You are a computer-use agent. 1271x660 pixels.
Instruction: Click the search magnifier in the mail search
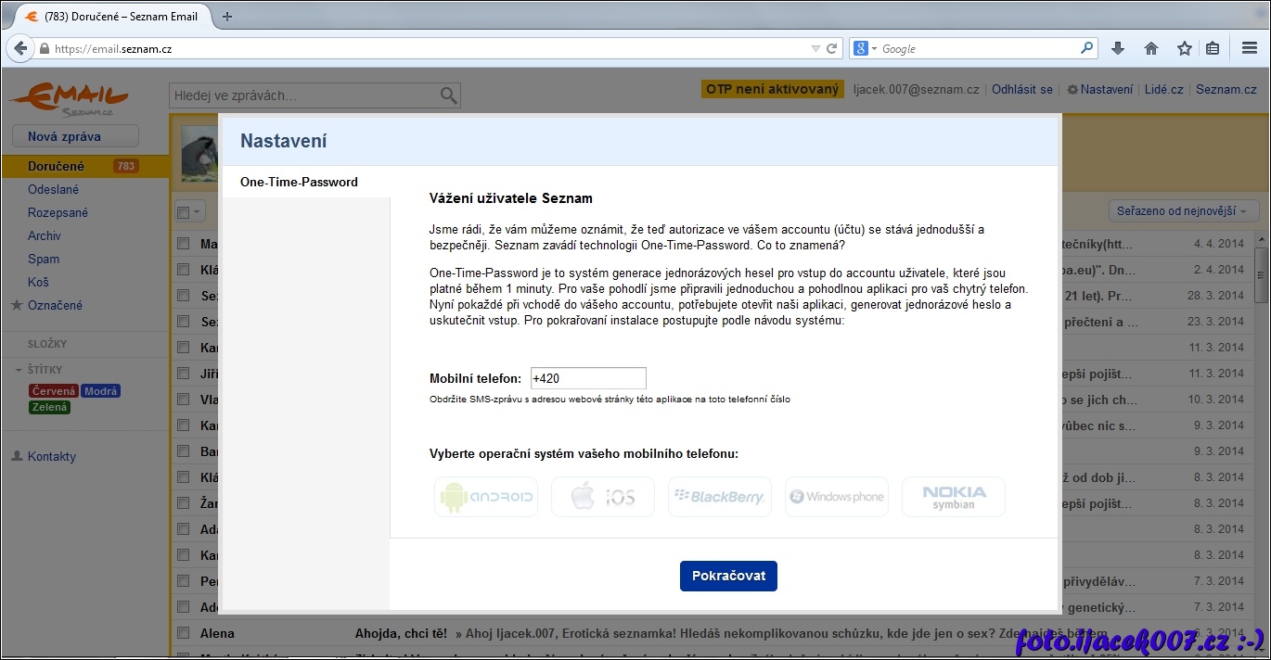449,95
